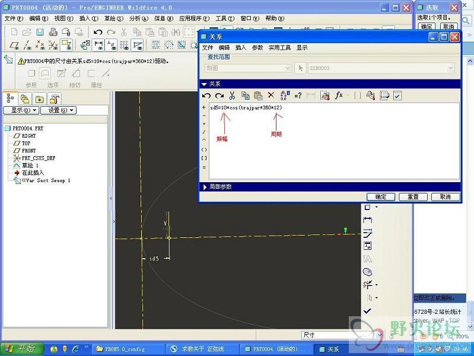474x356 pixels.
Task: Insert plus operator from side palette
Action: pyautogui.click(x=204, y=107)
